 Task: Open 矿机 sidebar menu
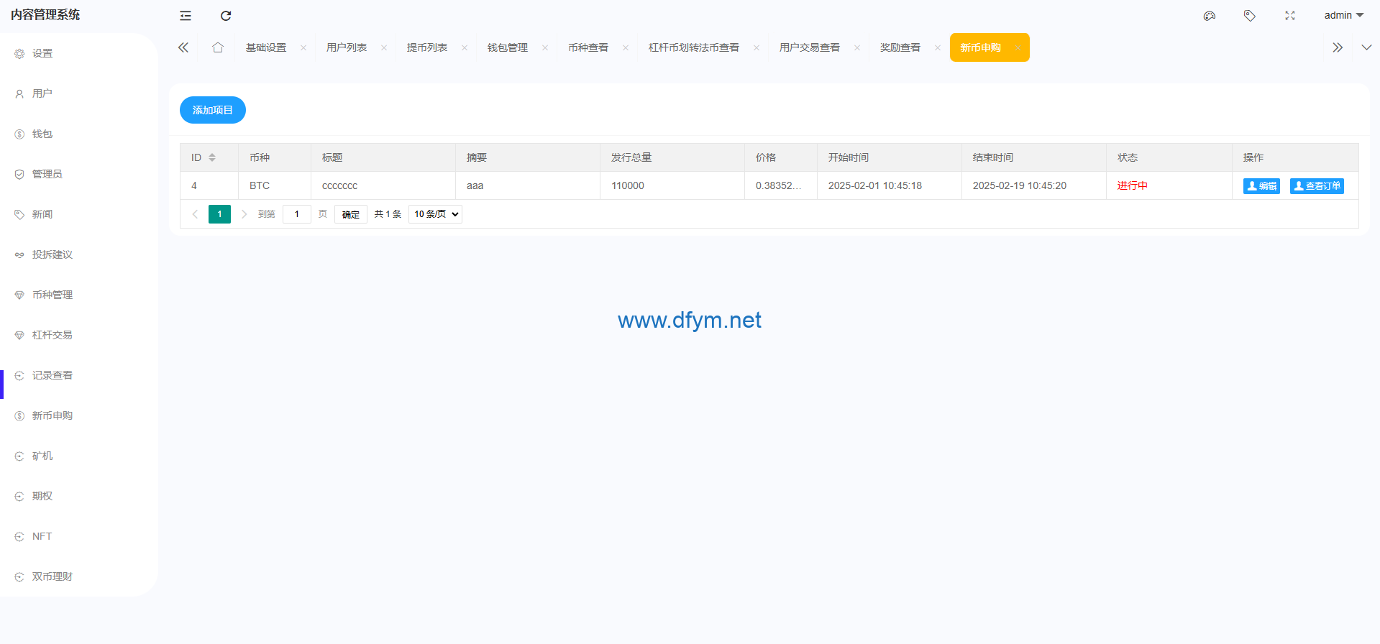pyautogui.click(x=79, y=456)
